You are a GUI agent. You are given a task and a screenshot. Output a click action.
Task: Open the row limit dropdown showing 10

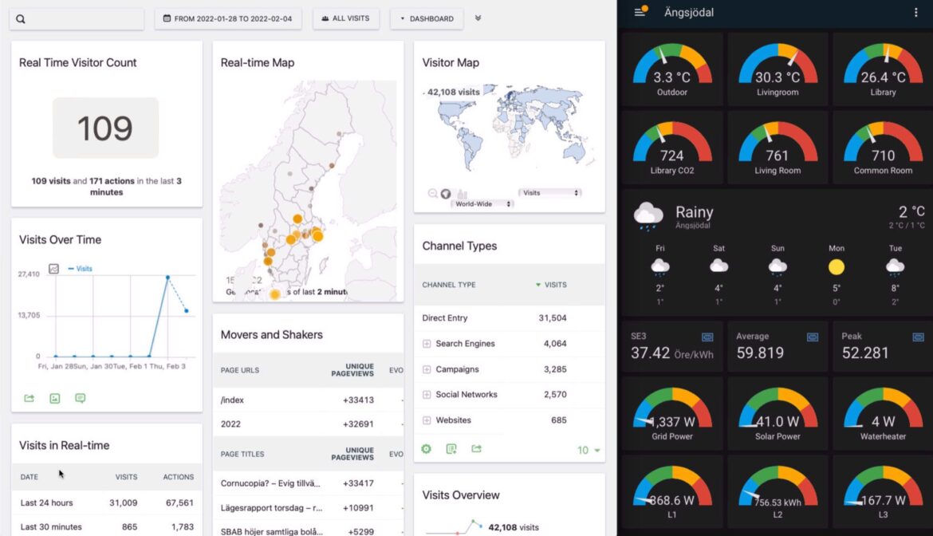(589, 451)
